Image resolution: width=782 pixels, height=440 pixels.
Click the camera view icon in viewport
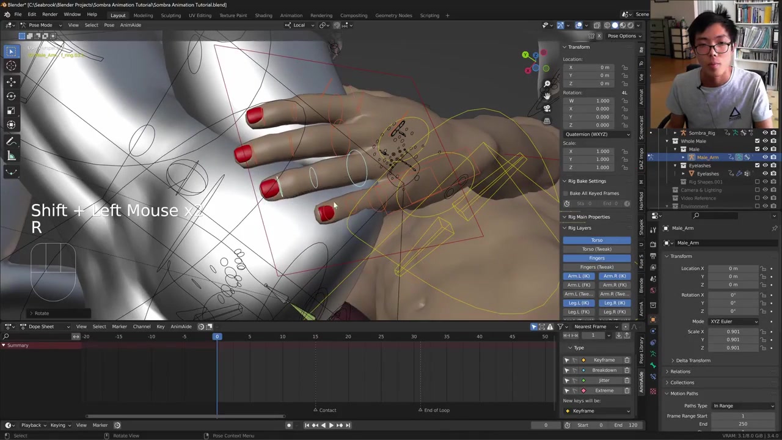point(547,108)
